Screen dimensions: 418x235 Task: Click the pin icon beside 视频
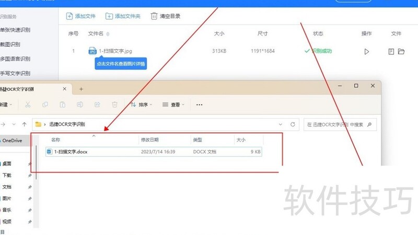click(30, 221)
